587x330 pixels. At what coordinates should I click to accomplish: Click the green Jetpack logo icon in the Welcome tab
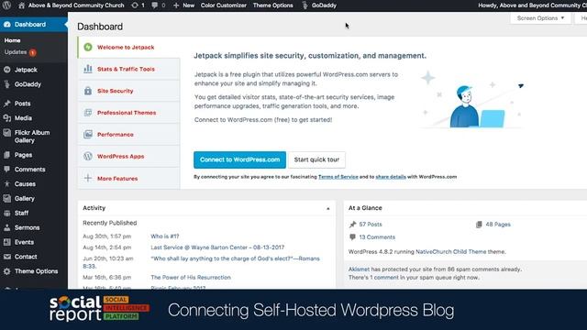(x=88, y=47)
